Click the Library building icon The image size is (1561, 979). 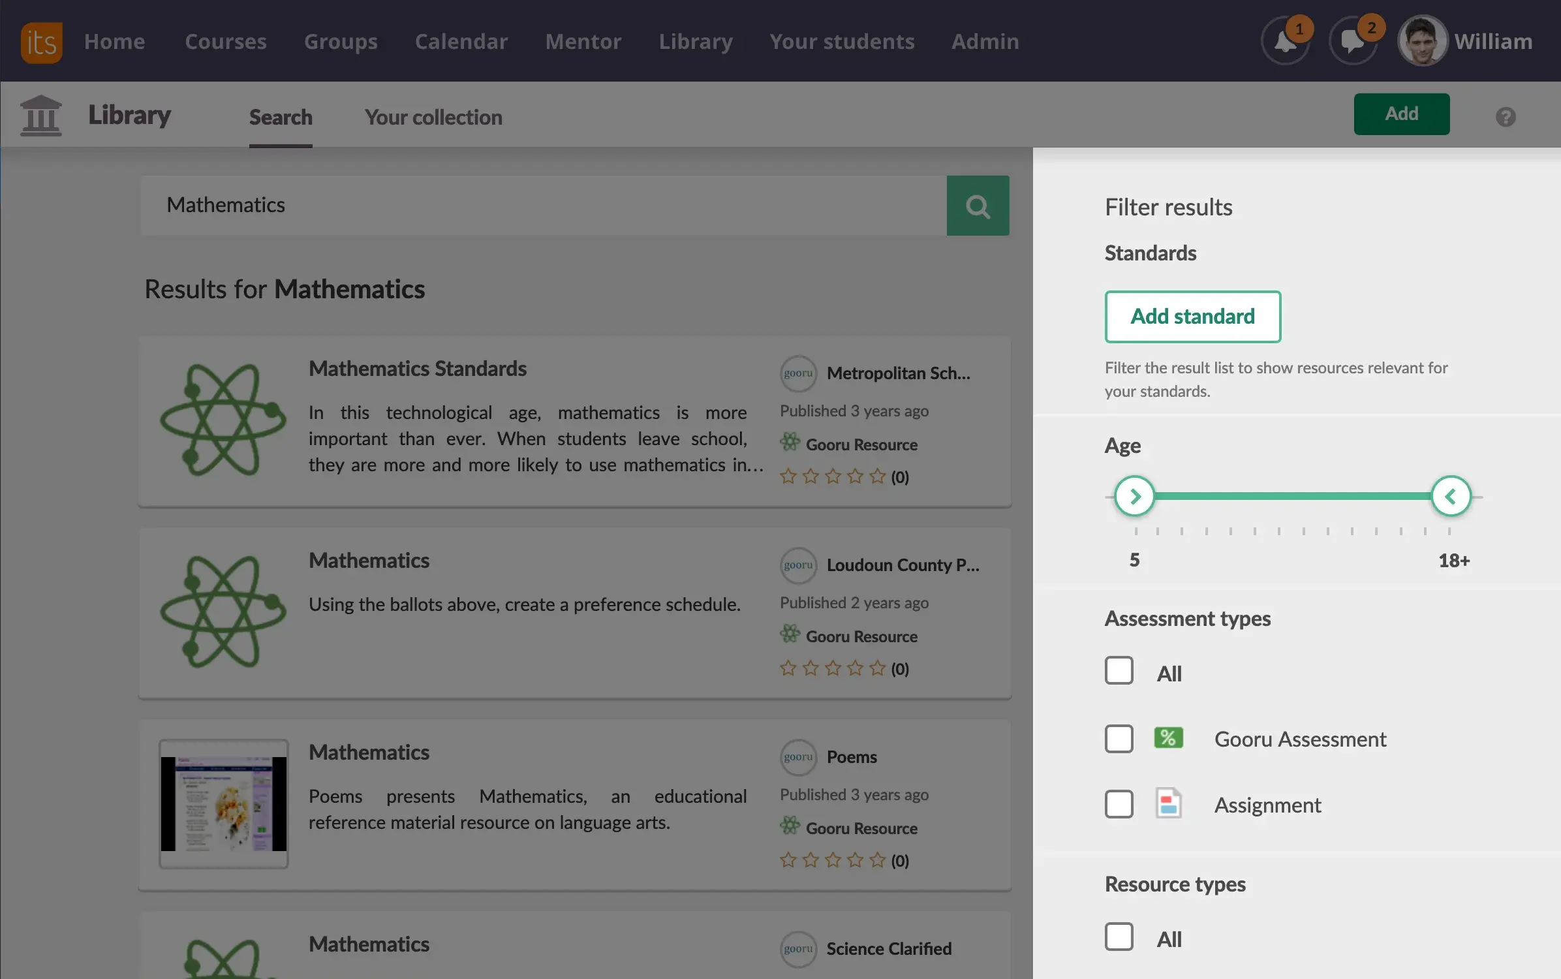(41, 116)
